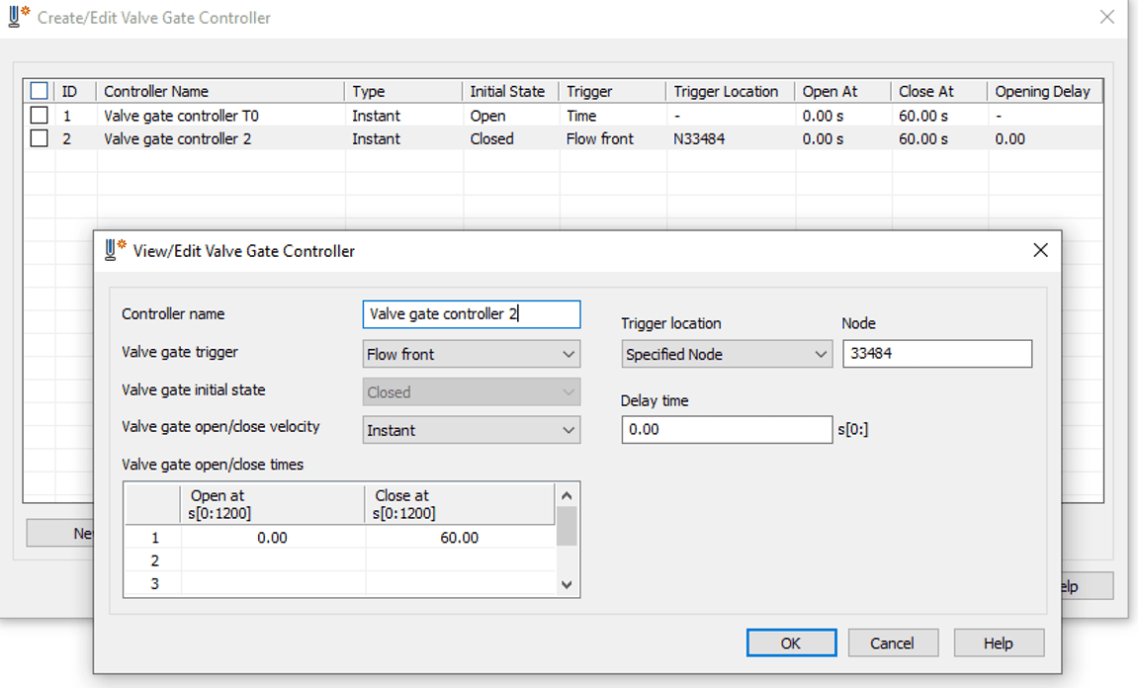Click the Closed initial state cell in row 2
1138x688 pixels.
[511, 138]
